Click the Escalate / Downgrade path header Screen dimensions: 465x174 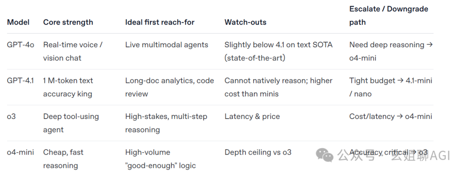point(388,15)
